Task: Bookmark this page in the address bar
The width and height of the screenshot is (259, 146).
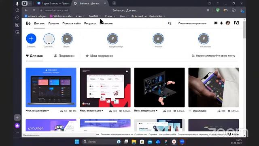Action: point(208,10)
